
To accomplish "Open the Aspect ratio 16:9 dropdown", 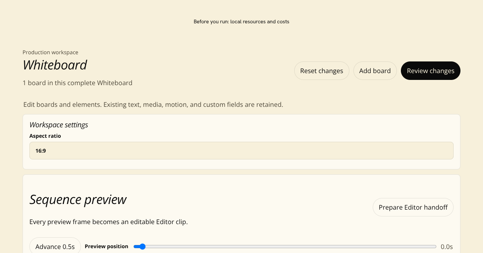I will [242, 151].
